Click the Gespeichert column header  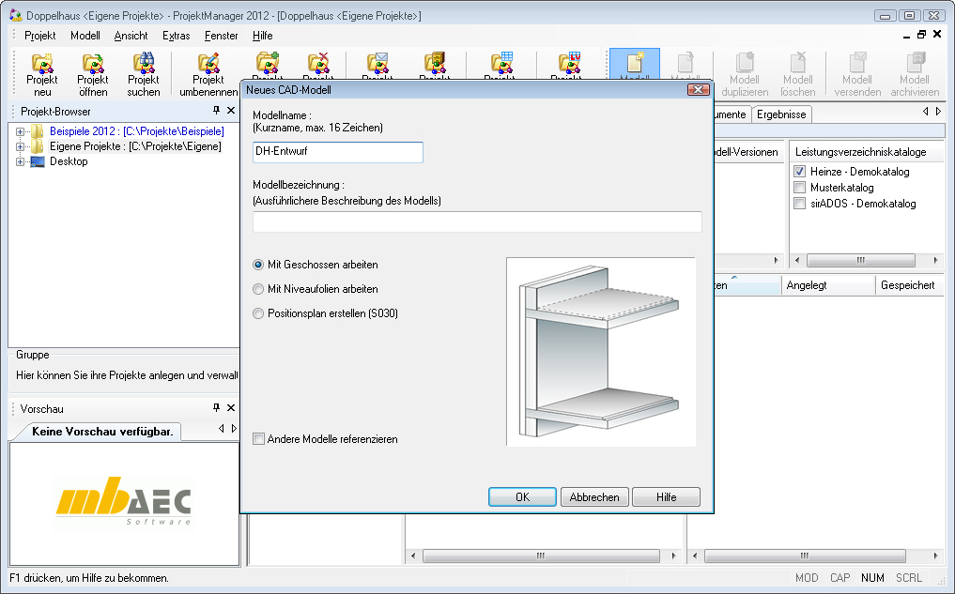coord(909,285)
